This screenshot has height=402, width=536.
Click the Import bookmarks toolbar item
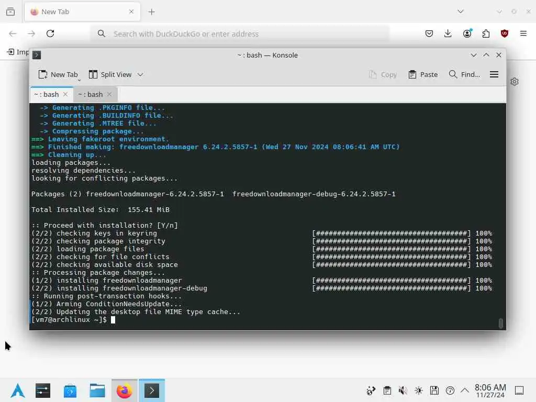tap(18, 52)
